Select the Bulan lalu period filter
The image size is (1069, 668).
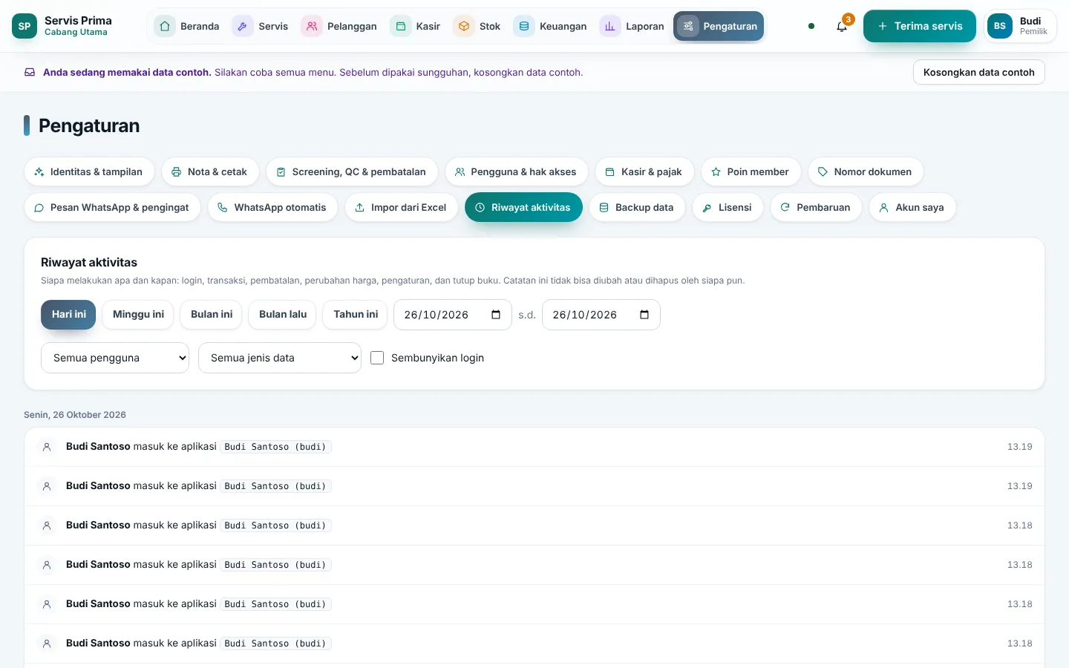[x=283, y=315]
